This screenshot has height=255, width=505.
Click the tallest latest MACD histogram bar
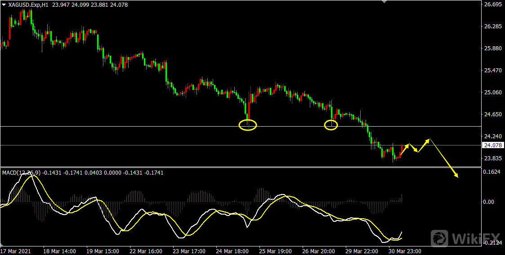pos(401,198)
